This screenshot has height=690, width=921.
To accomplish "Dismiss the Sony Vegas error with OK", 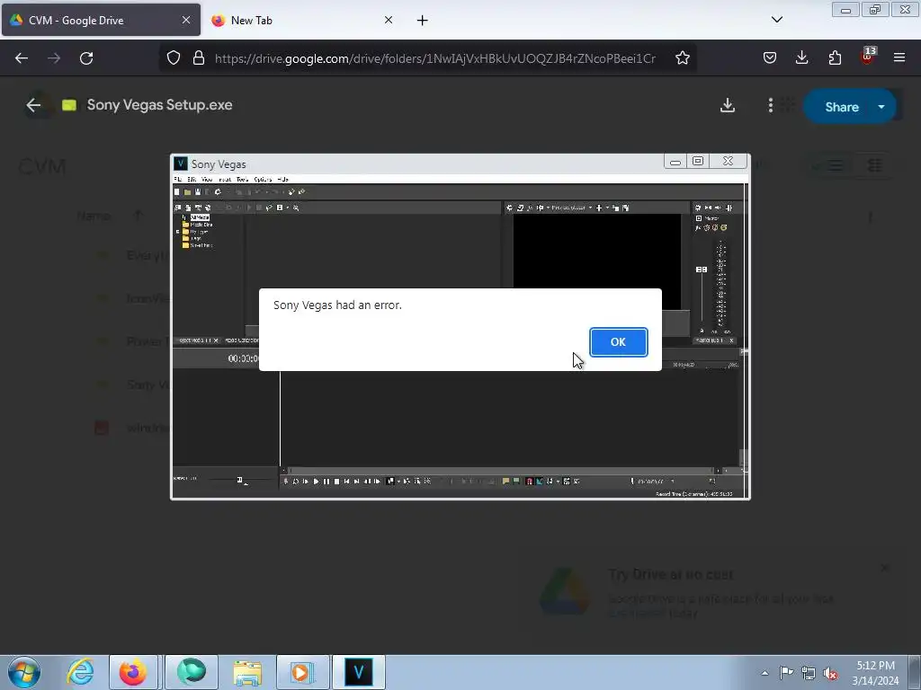I will (x=619, y=342).
